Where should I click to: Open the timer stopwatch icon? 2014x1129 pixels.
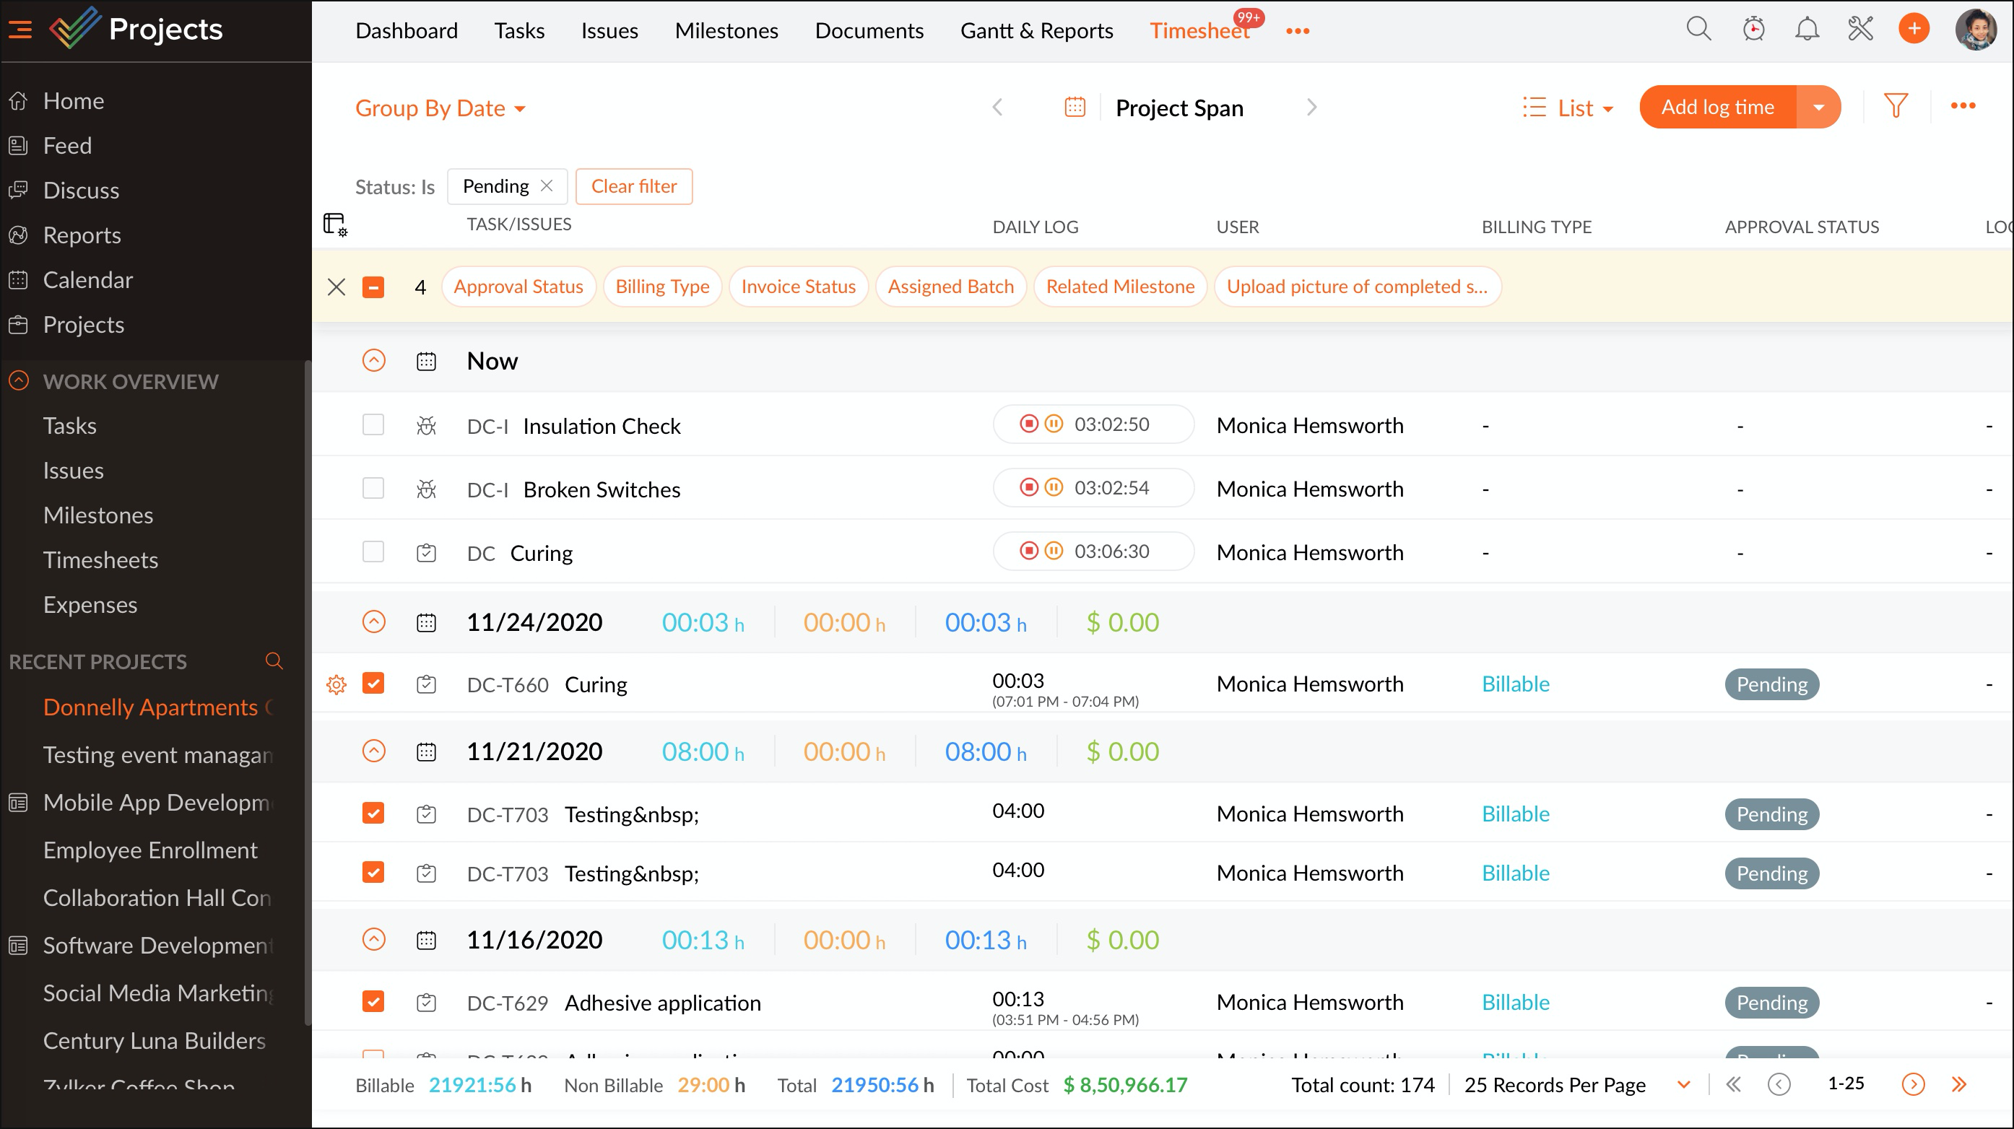(1753, 30)
